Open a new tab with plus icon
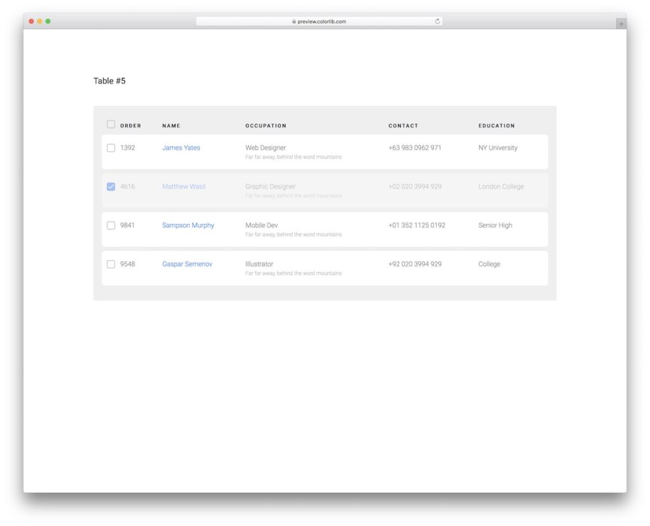The image size is (650, 526). click(x=621, y=24)
